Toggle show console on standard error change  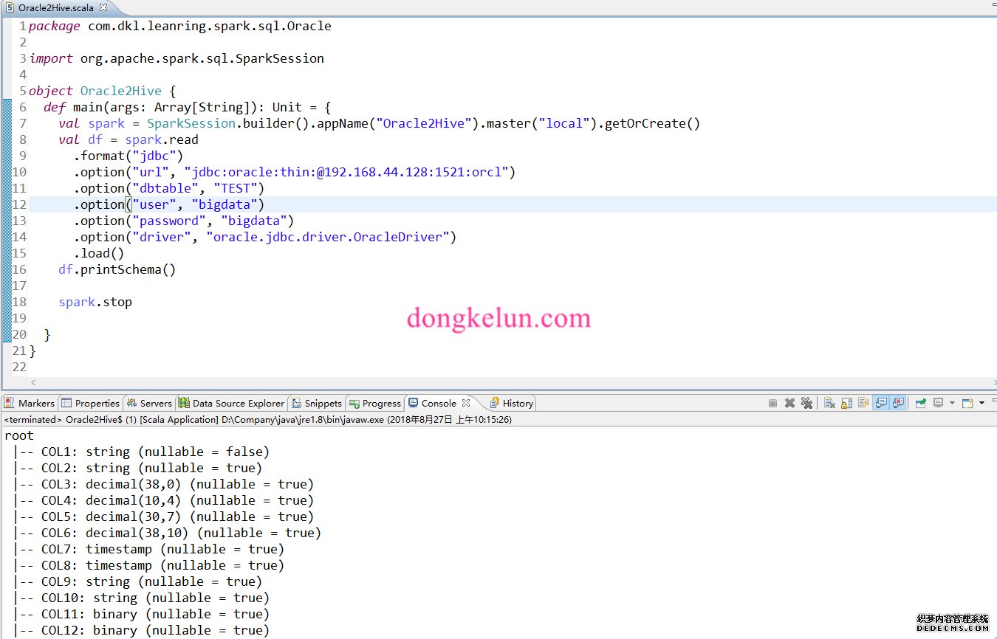point(898,403)
